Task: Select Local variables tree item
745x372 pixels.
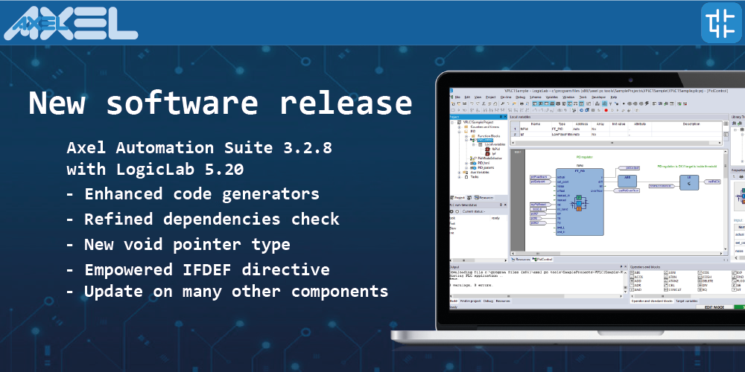Action: (x=495, y=145)
